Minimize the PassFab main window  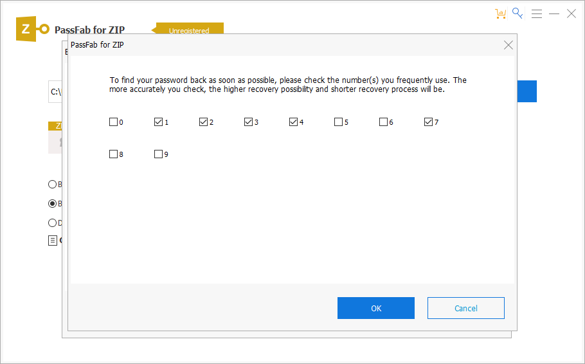554,14
